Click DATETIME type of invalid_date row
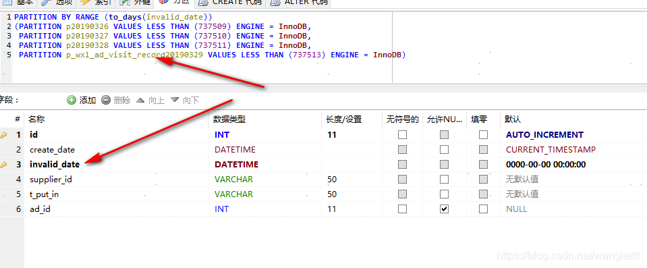 pyautogui.click(x=236, y=164)
